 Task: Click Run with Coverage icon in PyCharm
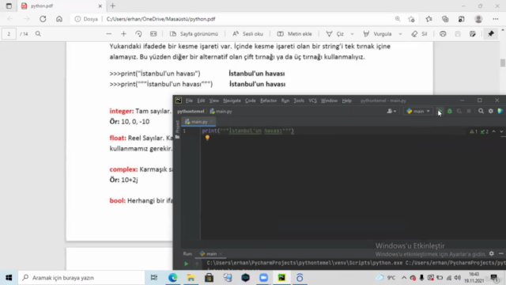click(x=459, y=111)
